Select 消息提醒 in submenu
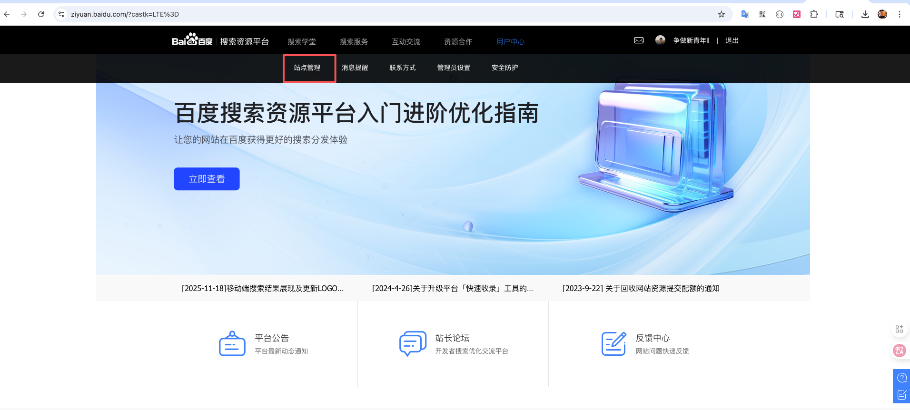910x410 pixels. [355, 68]
